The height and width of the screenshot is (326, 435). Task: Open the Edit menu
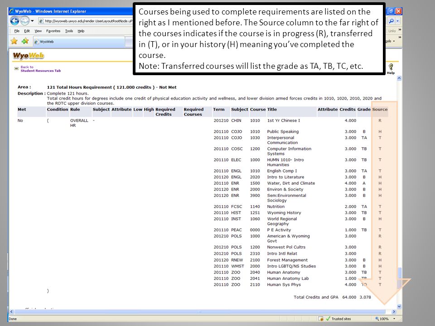27,31
